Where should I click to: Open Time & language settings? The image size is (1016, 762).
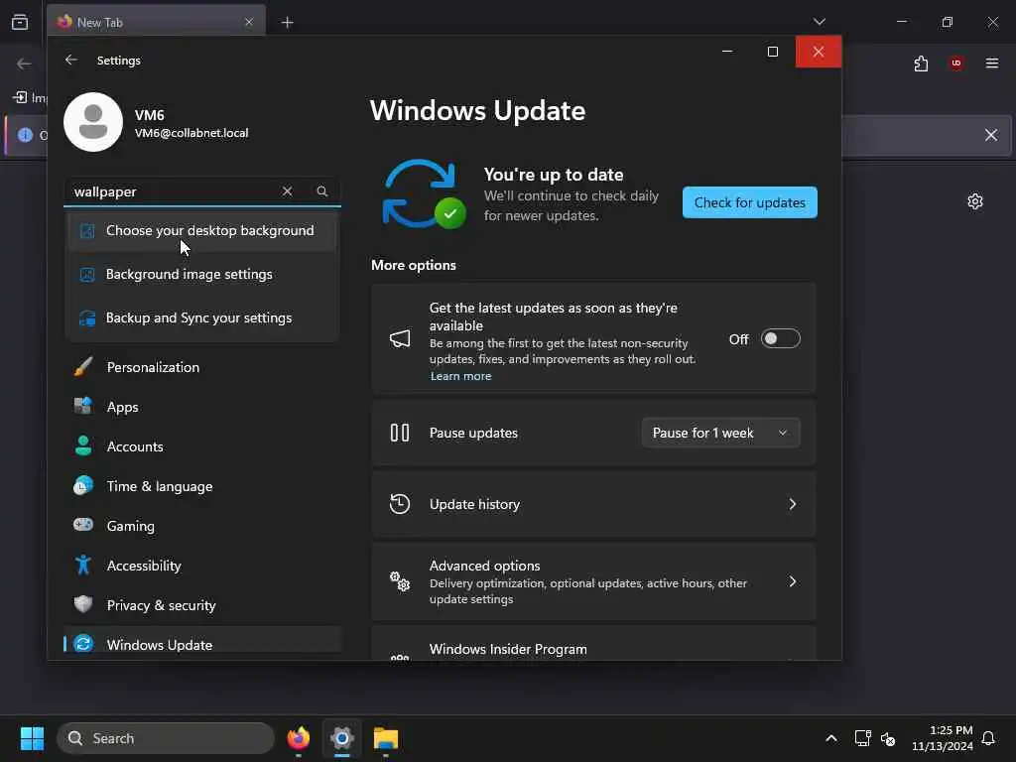tap(202, 486)
